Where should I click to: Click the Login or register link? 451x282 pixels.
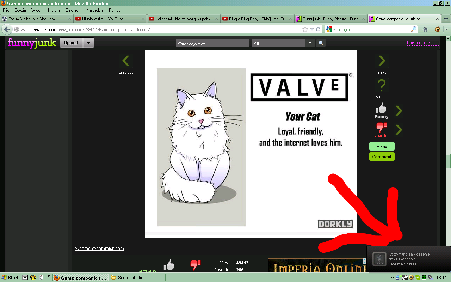coord(423,43)
